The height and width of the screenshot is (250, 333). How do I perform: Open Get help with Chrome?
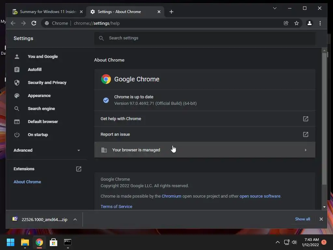(205, 118)
